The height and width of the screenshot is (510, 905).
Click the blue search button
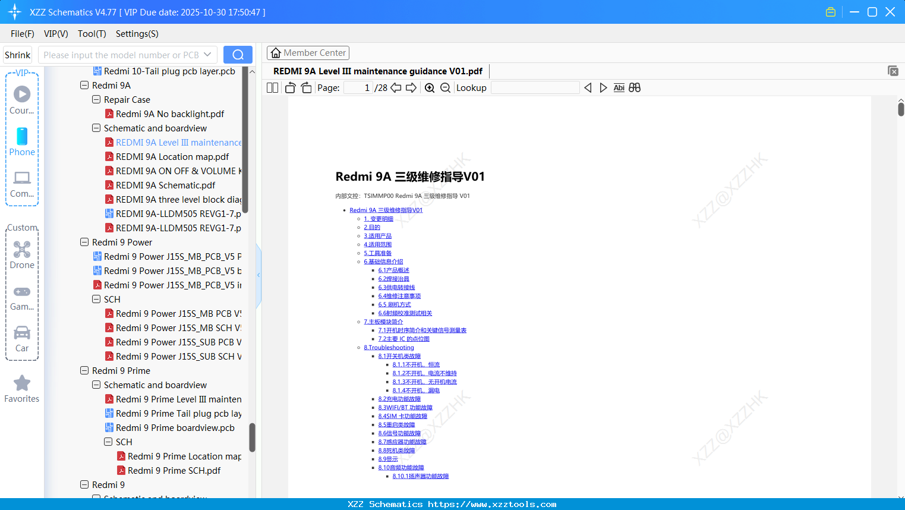238,55
